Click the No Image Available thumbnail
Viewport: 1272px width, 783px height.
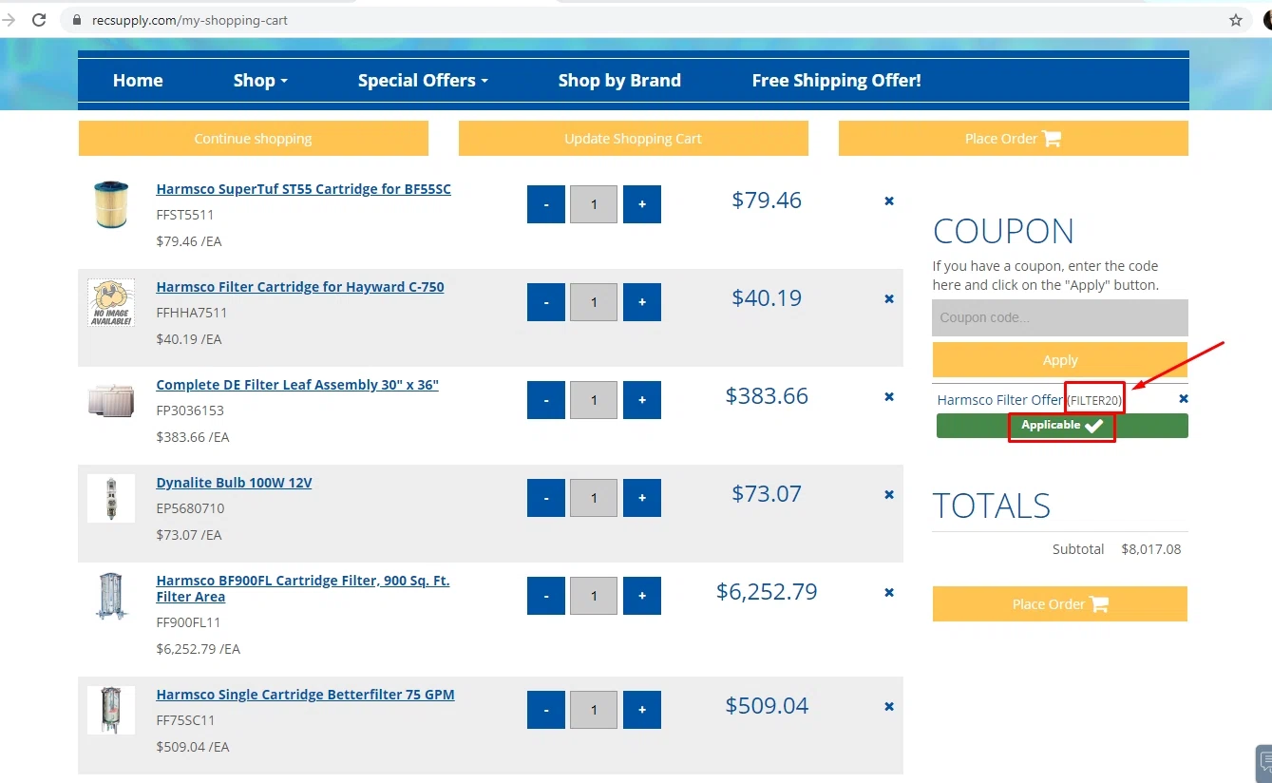[111, 302]
